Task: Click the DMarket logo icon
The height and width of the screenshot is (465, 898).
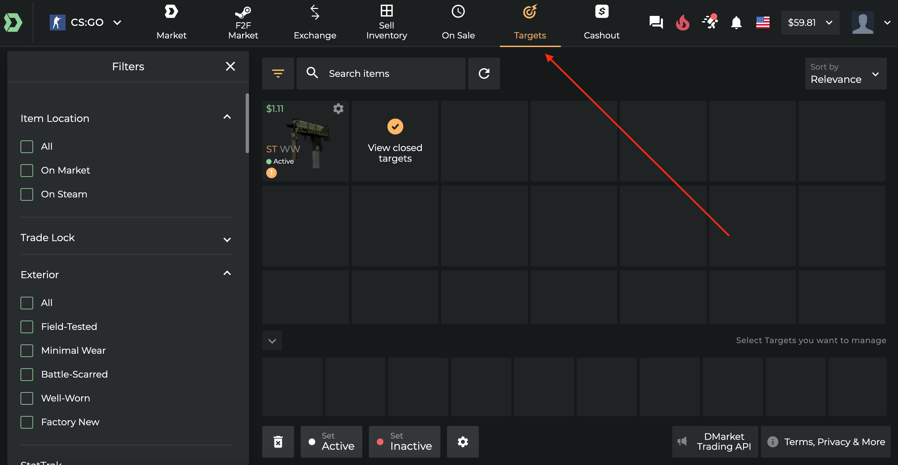Action: coord(13,23)
